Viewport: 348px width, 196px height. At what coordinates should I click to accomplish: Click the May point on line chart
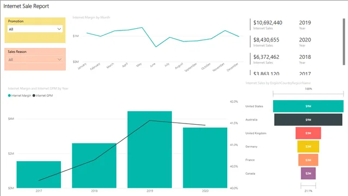[142, 28]
